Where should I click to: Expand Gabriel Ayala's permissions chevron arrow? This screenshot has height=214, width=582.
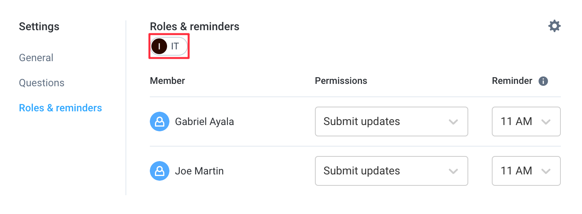(453, 122)
